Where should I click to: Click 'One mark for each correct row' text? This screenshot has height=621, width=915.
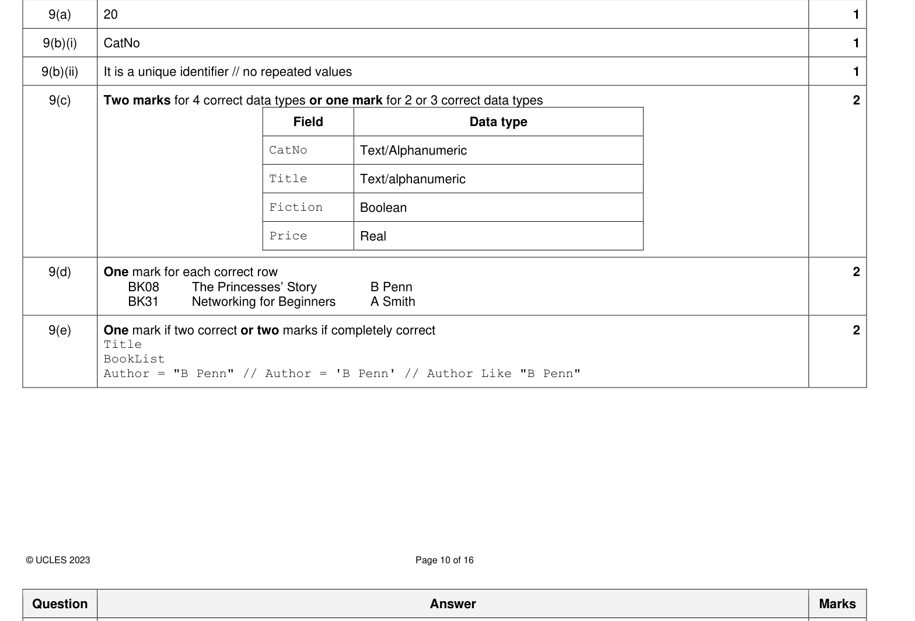[x=190, y=272]
